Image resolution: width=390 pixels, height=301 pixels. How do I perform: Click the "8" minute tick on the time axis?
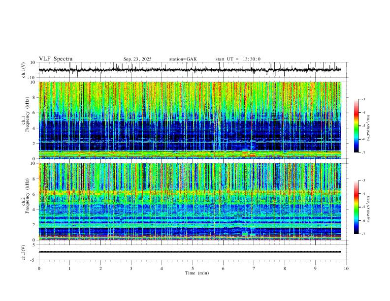(285, 269)
